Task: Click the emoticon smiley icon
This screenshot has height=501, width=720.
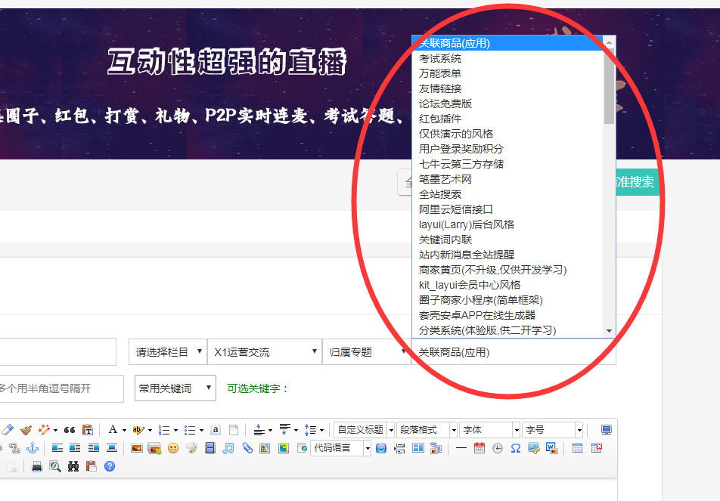Action: pyautogui.click(x=173, y=448)
